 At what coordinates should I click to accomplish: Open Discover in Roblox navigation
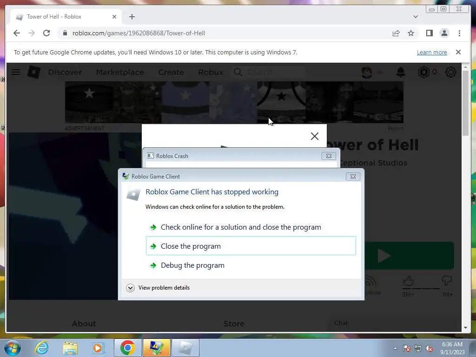(65, 72)
